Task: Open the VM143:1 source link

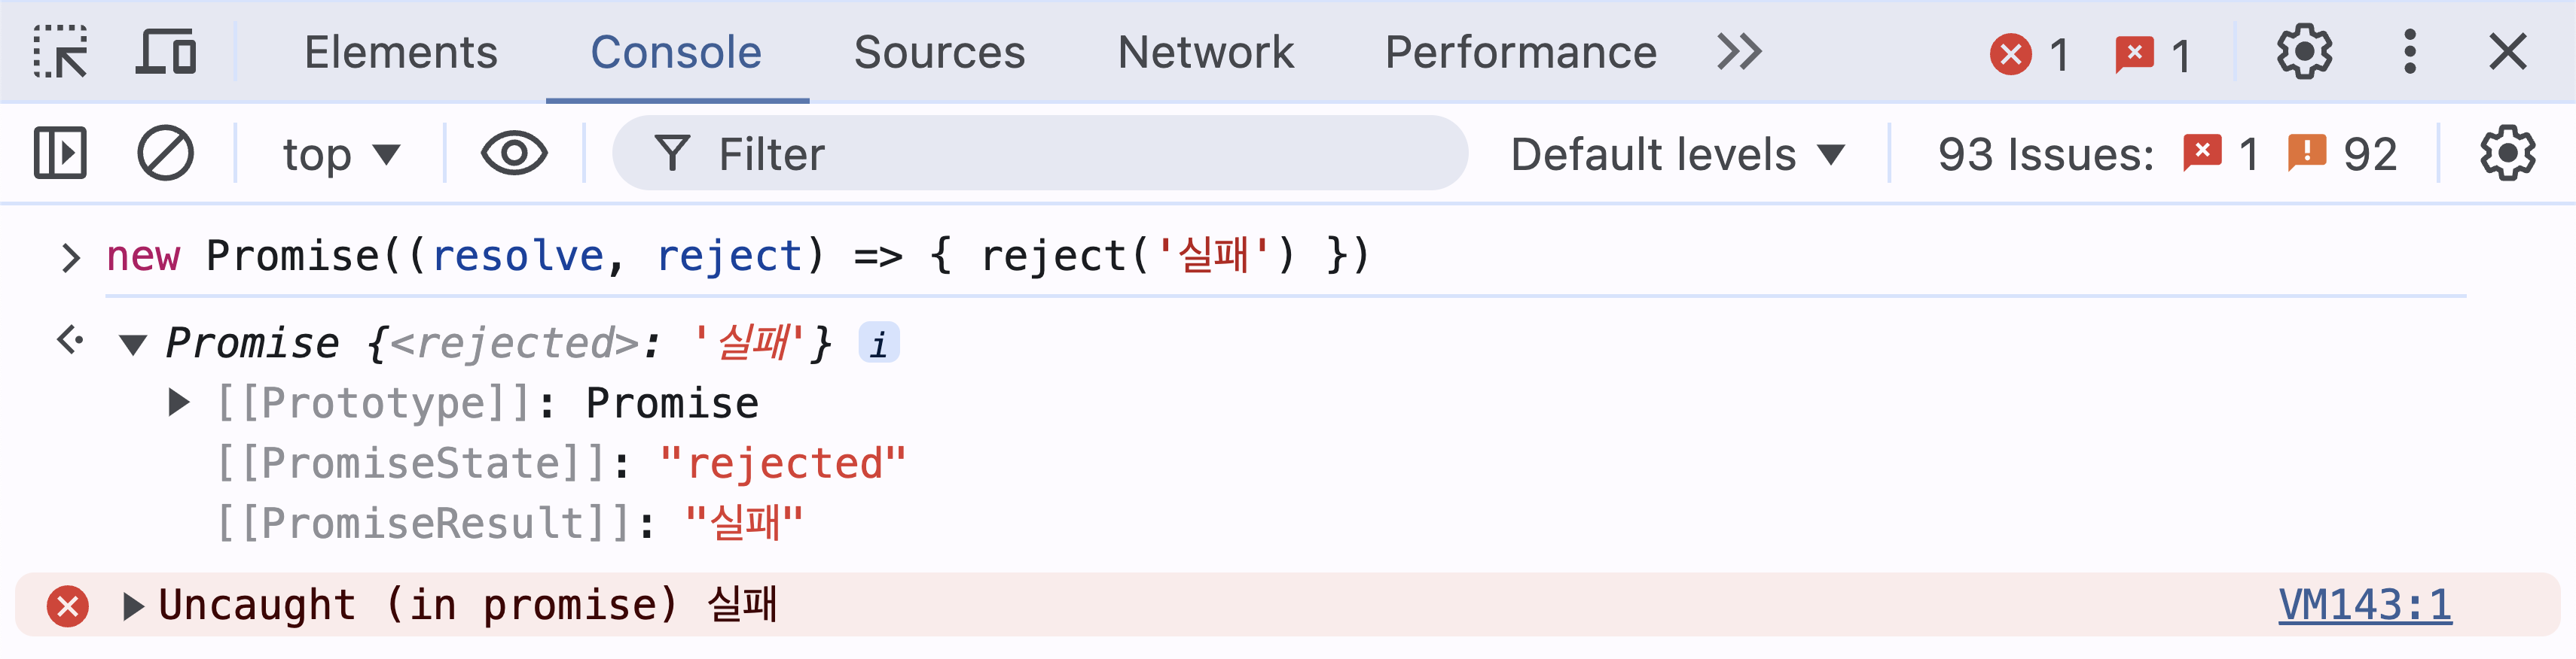Action: [x=2365, y=606]
